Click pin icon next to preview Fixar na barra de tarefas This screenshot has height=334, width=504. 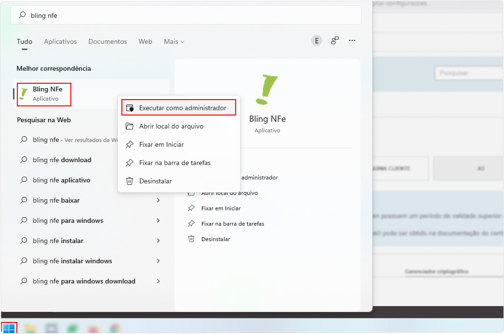coord(191,223)
